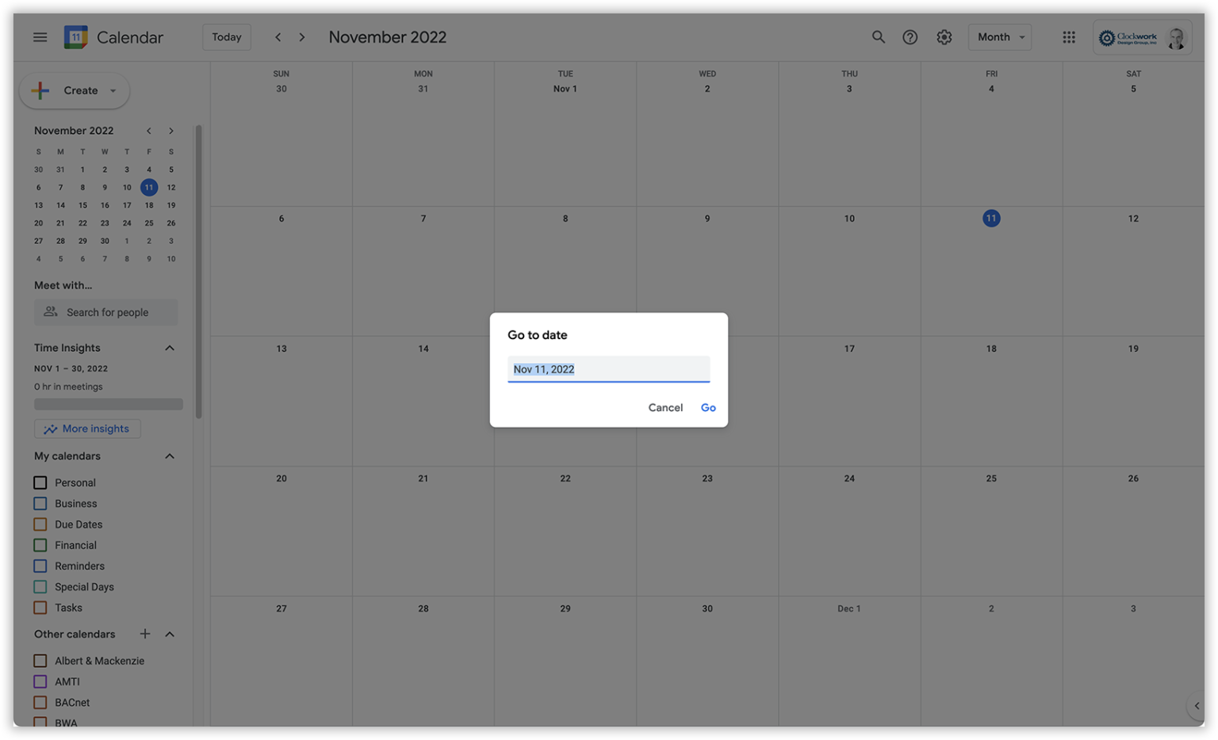Open the Help menu icon
Viewport: 1218px width, 740px height.
click(x=910, y=36)
